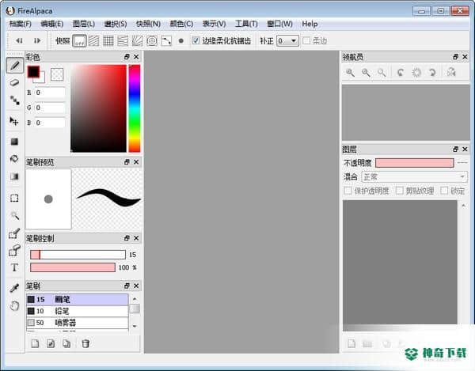Rotate canvas left in navigator

click(x=401, y=73)
